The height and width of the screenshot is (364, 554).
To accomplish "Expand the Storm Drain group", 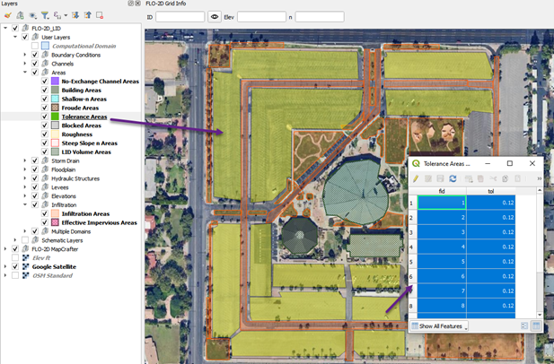I will (x=25, y=160).
